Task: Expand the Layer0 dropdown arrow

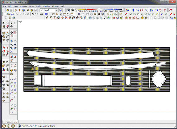Action: click(x=56, y=10)
